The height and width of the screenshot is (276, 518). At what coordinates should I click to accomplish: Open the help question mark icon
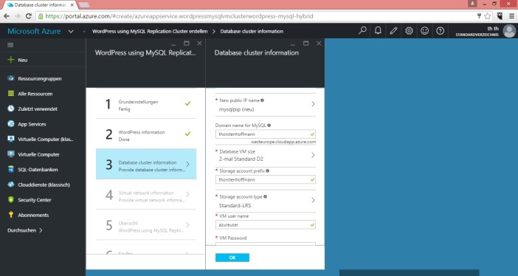[440, 31]
